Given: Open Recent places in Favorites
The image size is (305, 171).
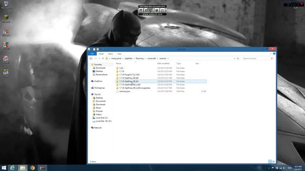Looking at the screenshot, I should (x=102, y=75).
